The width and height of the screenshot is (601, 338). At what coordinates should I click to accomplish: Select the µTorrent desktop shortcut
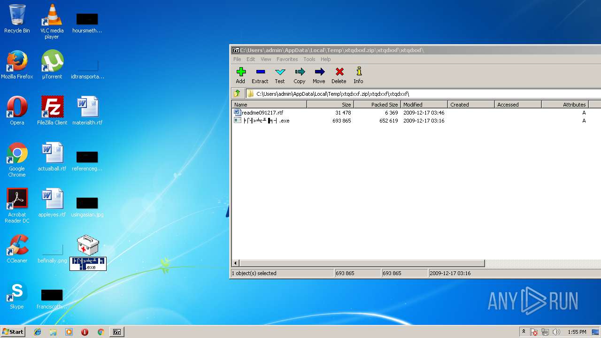pyautogui.click(x=52, y=65)
